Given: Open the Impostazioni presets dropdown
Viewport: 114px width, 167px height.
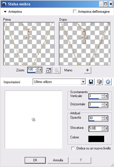Looking at the screenshot, I should pos(83,82).
